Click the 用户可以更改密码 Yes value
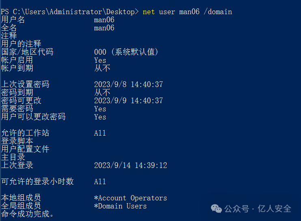This screenshot has width=301, height=221. (100, 117)
